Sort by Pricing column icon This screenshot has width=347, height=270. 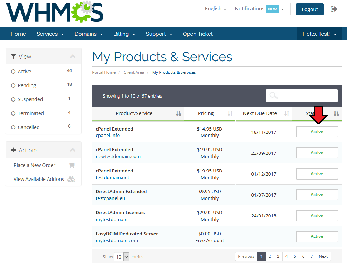[x=230, y=113]
